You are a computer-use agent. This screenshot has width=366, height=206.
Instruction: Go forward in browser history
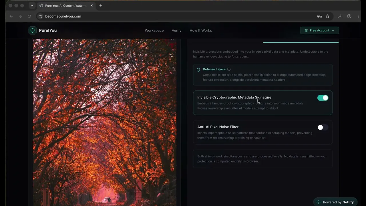click(x=20, y=16)
